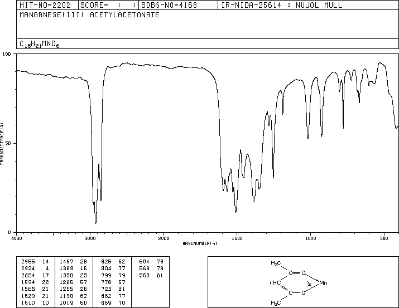Click the 1190 peak table entry
399x308 pixels.
click(x=73, y=296)
